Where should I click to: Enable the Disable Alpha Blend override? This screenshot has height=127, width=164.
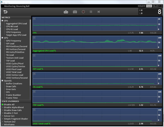14,107
